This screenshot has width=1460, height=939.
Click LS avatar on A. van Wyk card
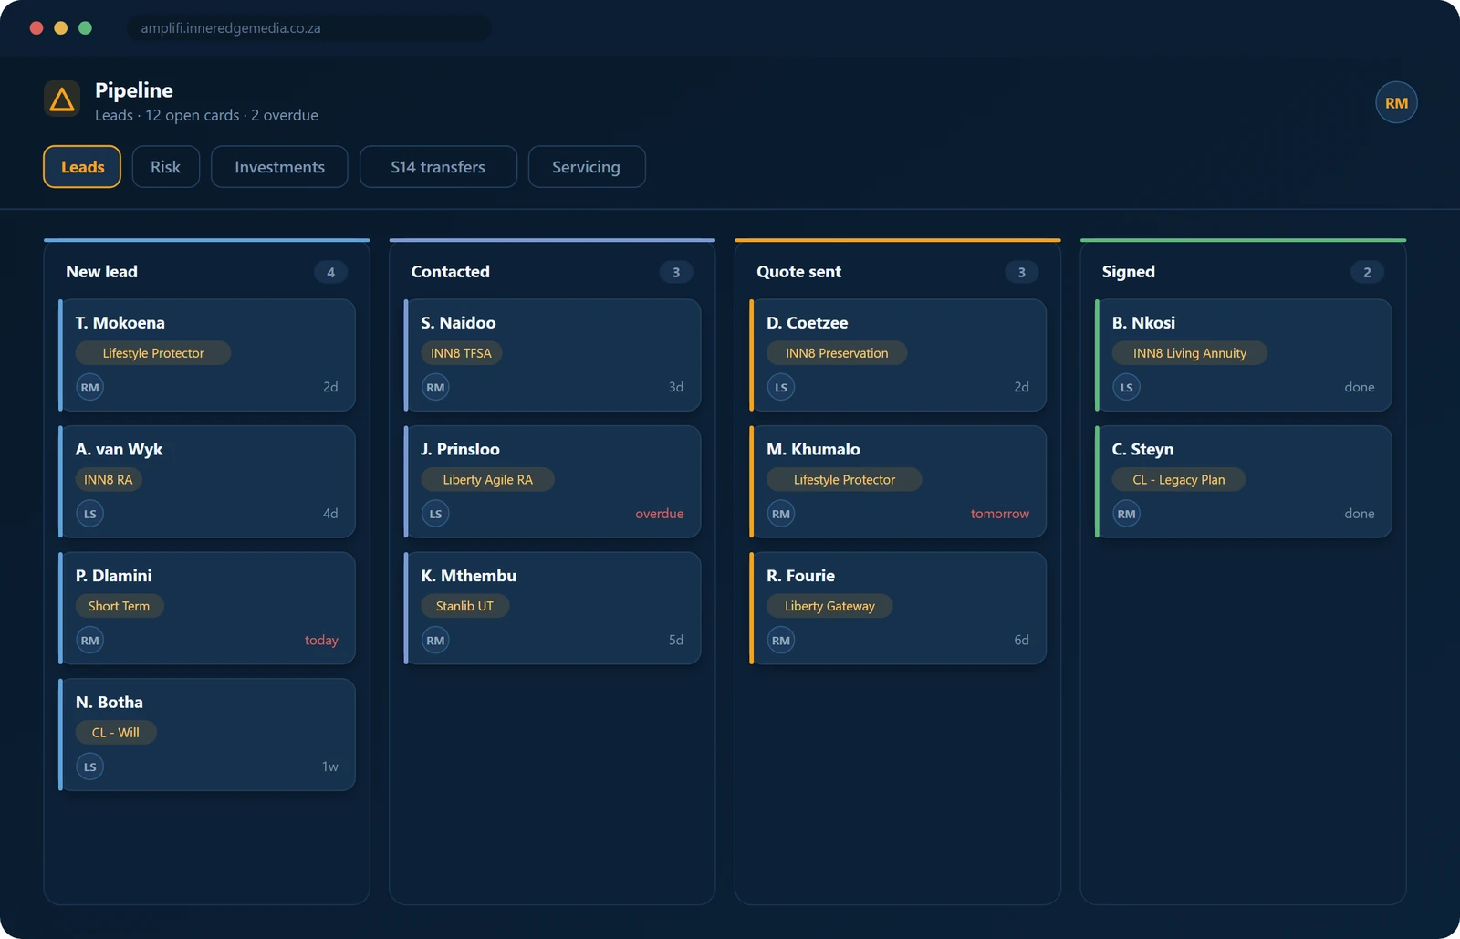click(89, 514)
